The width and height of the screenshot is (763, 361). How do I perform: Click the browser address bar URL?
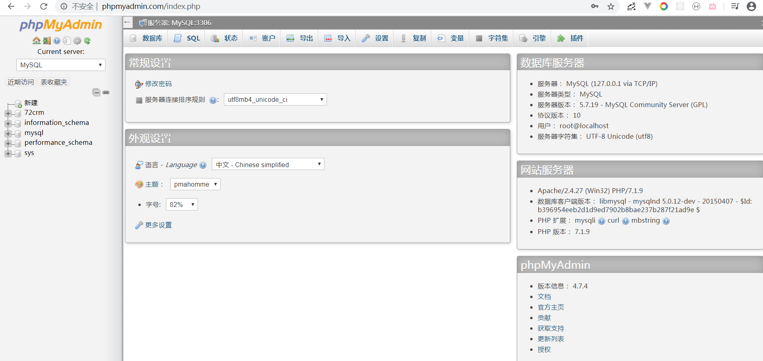[x=151, y=6]
